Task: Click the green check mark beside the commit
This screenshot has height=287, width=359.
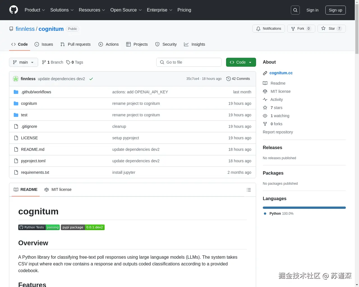Action: tap(91, 79)
